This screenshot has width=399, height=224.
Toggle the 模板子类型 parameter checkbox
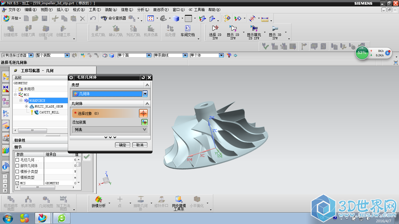pos(17,171)
